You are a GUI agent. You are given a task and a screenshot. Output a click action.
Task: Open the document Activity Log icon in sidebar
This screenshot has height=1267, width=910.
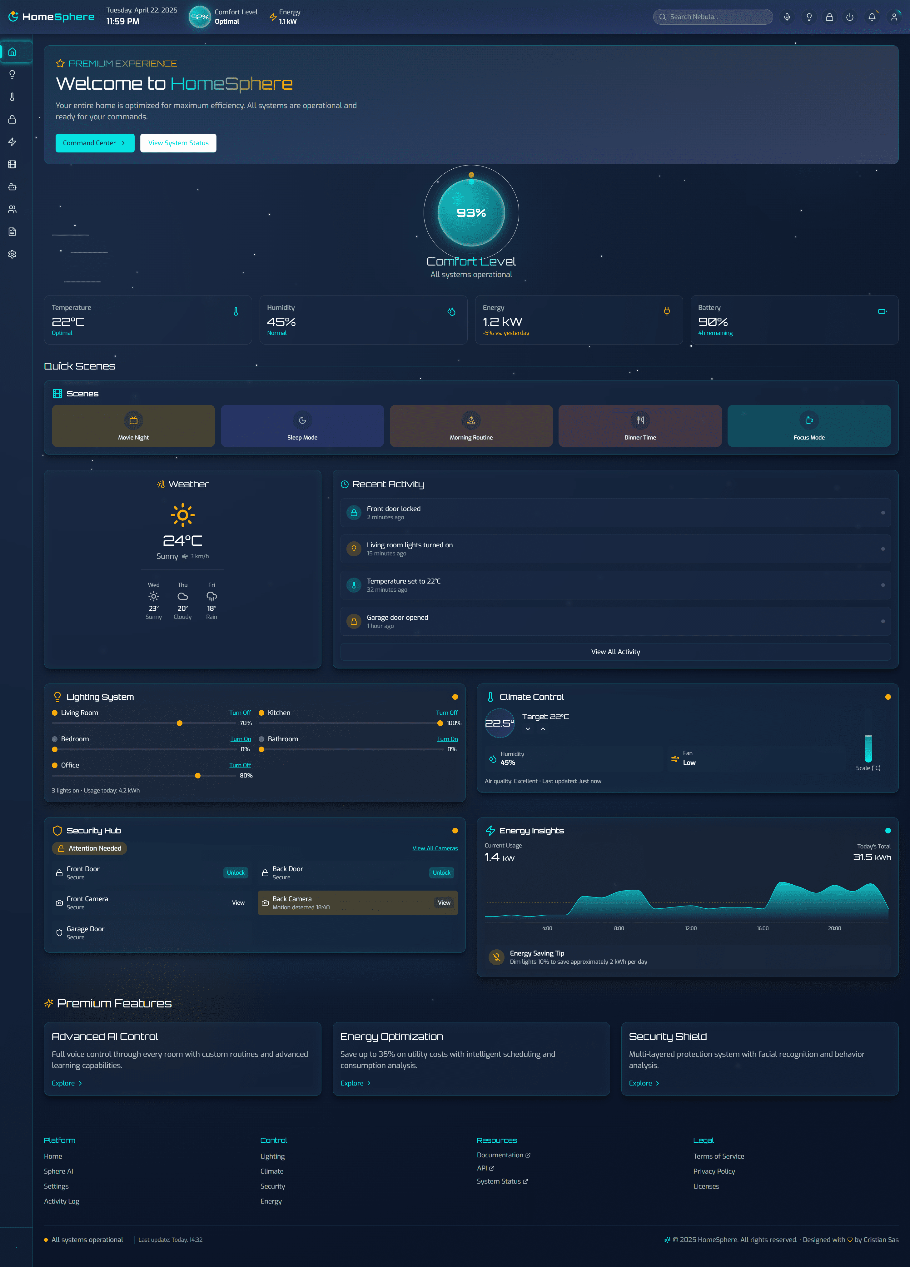click(12, 232)
